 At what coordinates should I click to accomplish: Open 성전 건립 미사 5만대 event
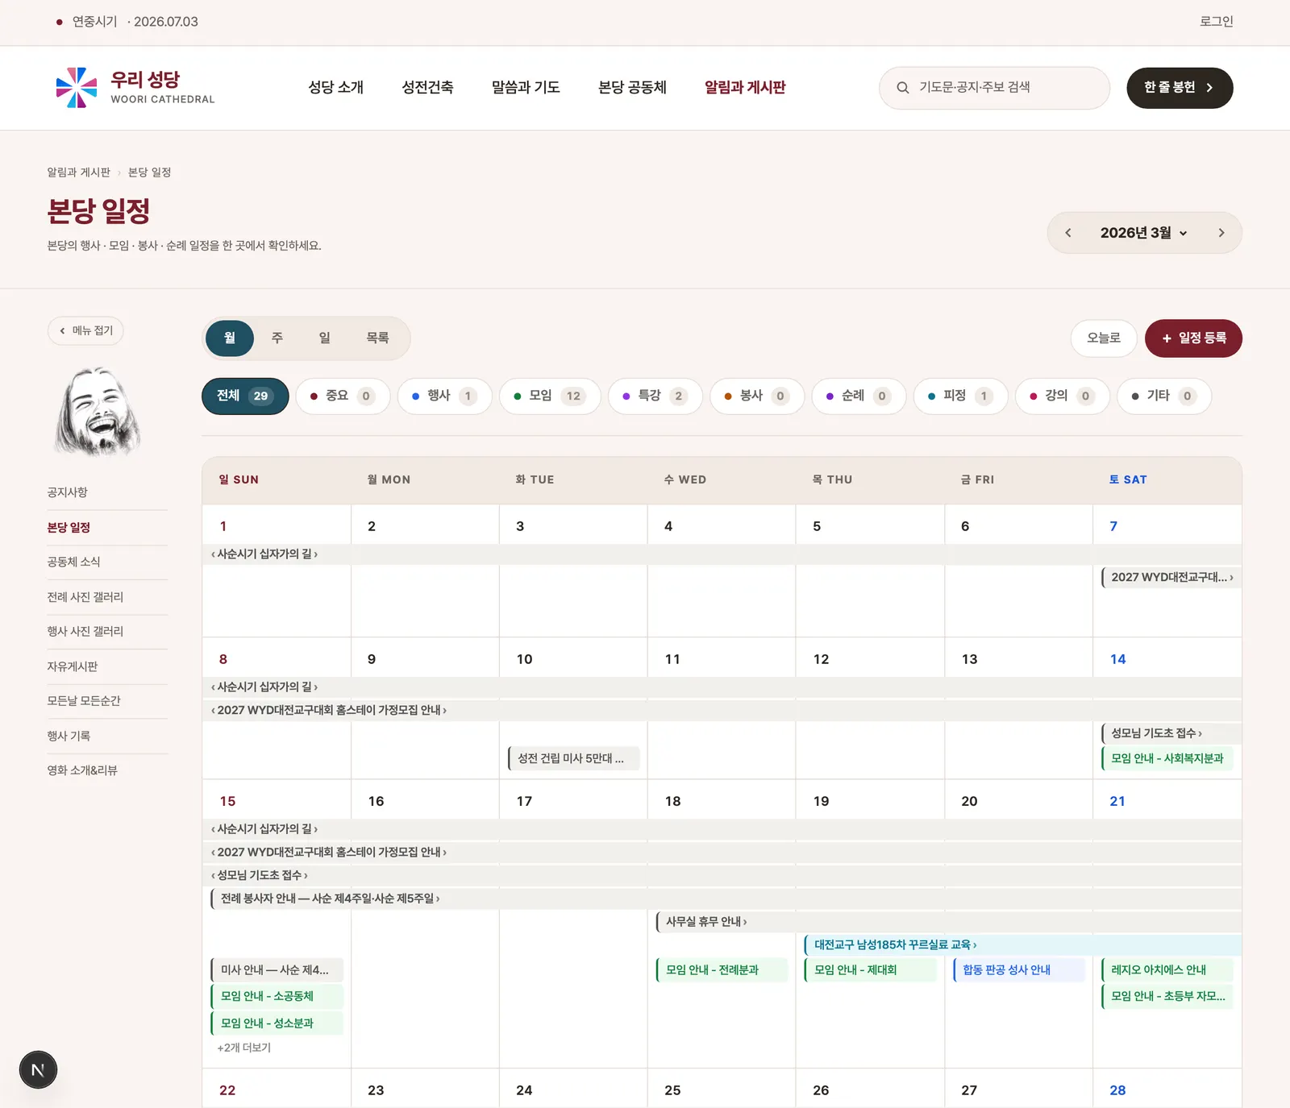pos(574,758)
